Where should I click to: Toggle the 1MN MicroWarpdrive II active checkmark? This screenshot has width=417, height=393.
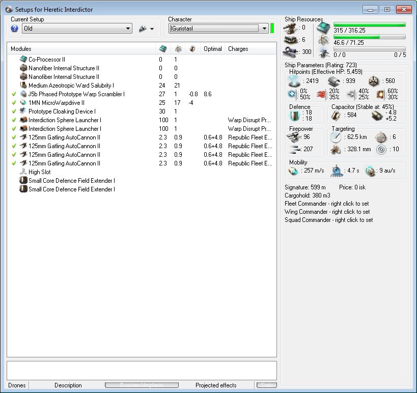14,102
